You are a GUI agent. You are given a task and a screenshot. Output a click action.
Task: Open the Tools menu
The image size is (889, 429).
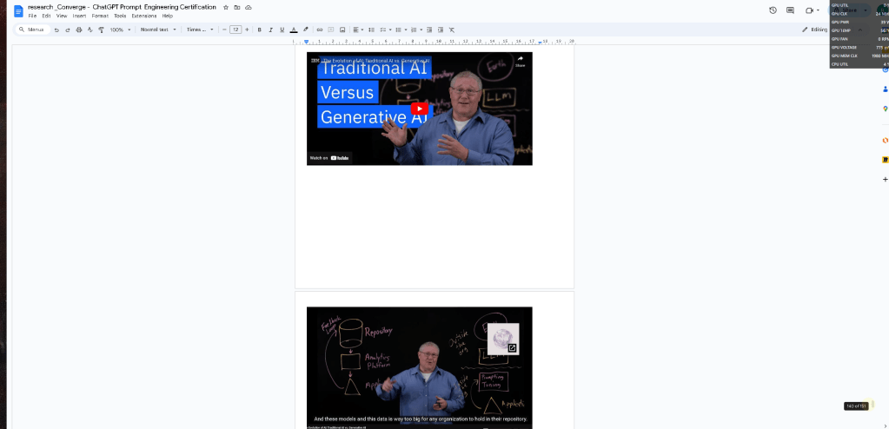120,16
